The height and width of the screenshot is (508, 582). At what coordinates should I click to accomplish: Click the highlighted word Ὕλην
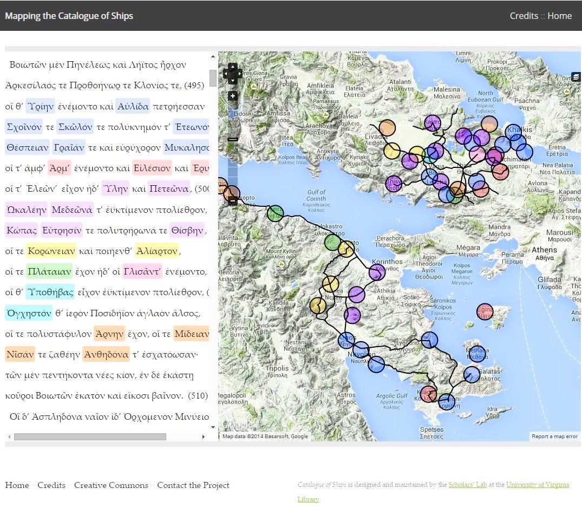[x=116, y=189]
